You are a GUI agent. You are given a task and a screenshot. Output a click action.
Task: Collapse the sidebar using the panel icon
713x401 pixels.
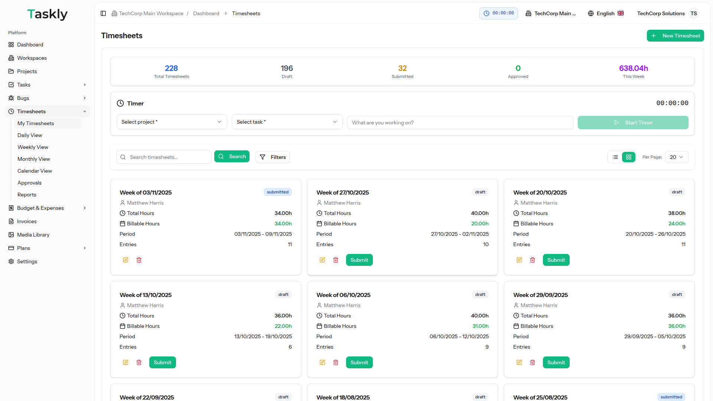tap(103, 13)
